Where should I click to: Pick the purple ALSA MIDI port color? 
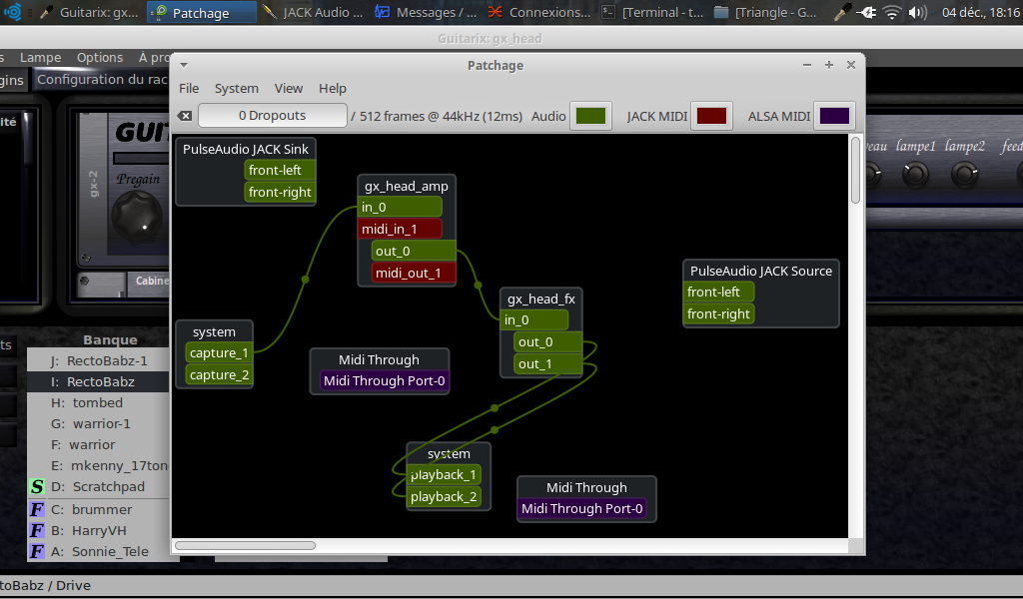pos(834,116)
